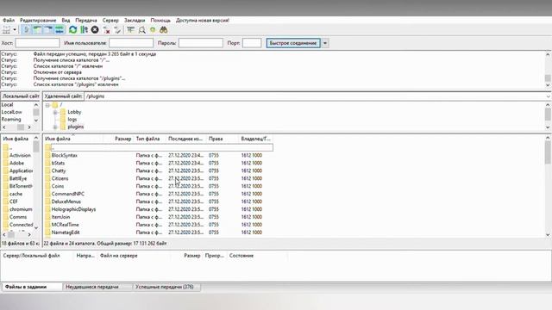
Task: Click DeluxeMenus folder icon
Action: (x=48, y=201)
